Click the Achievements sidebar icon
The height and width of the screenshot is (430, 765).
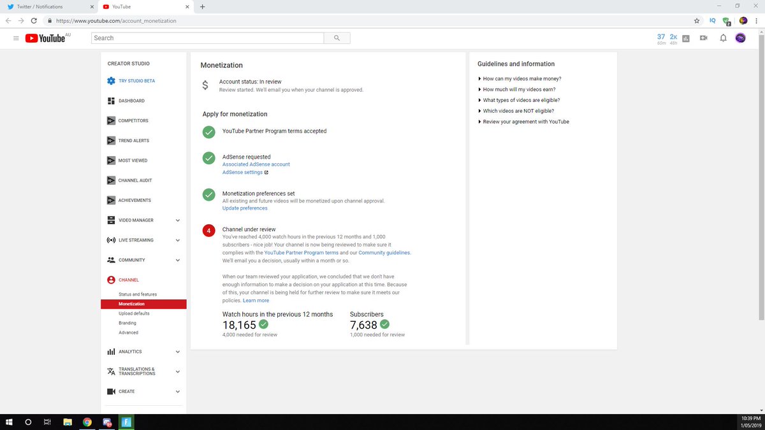(111, 200)
